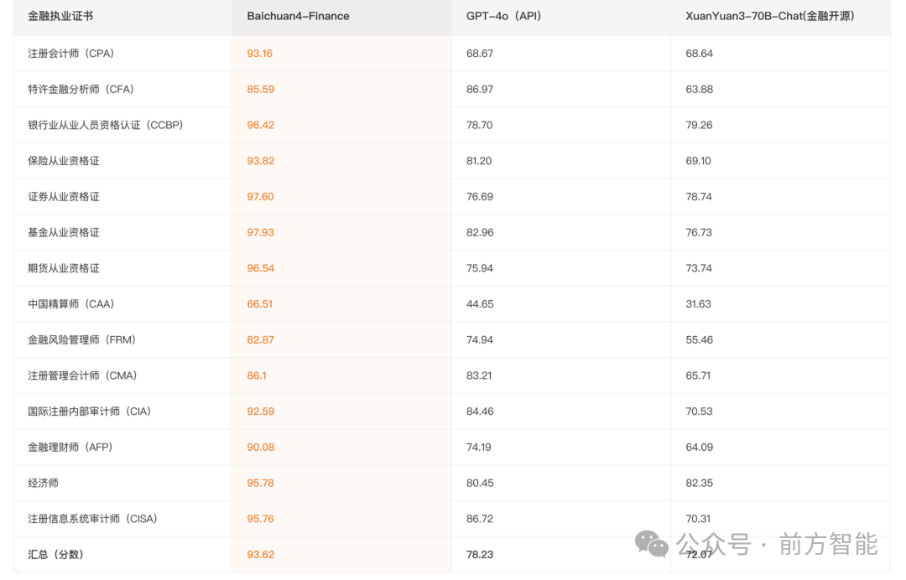
Task: Select the CCBP score 78.70
Action: [480, 125]
